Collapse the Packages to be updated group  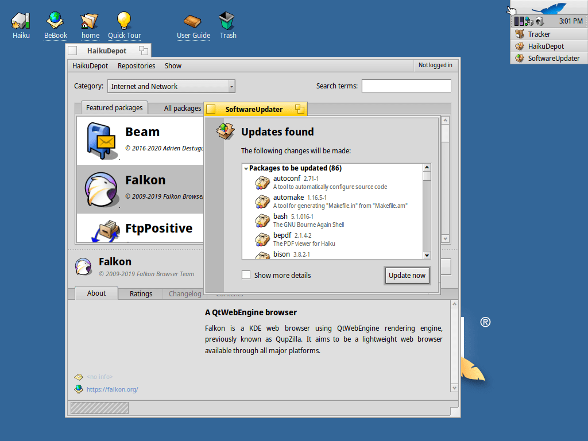point(246,168)
